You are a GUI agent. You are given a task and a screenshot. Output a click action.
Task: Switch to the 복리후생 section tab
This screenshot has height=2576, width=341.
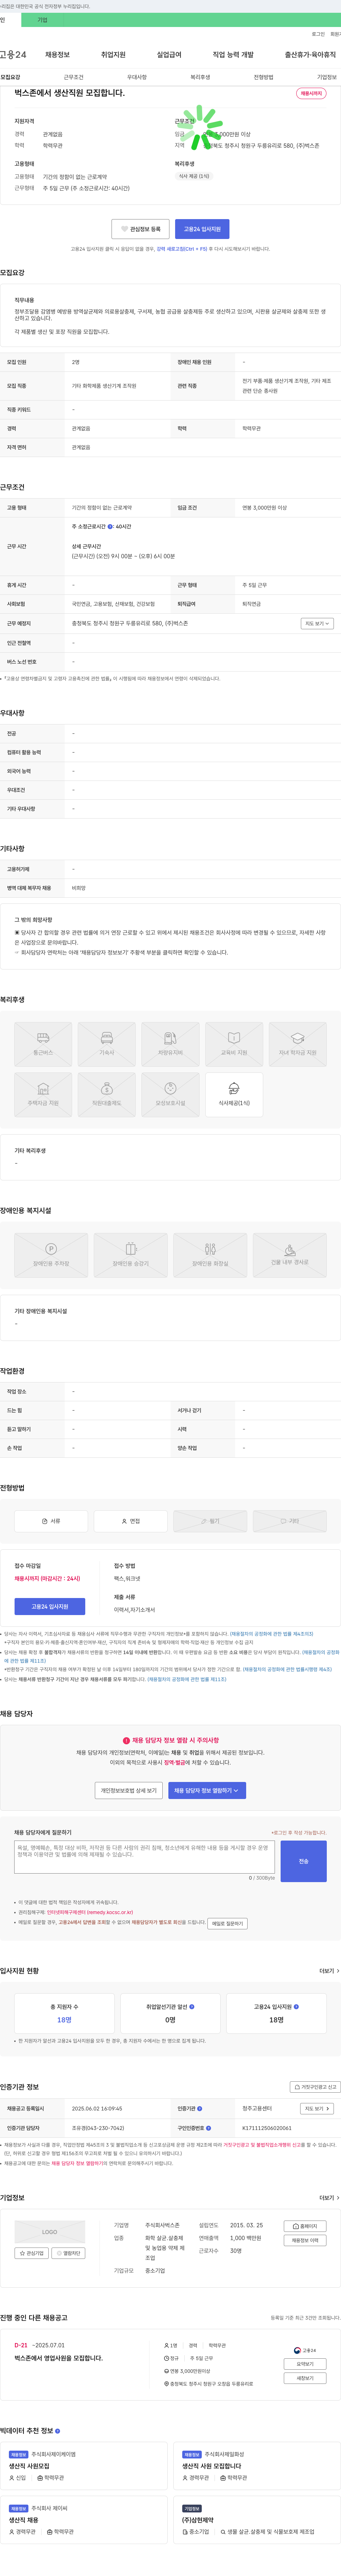[x=200, y=77]
